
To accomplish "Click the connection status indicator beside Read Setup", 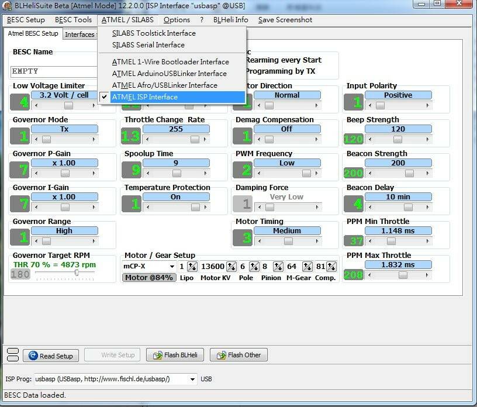I will pos(12,354).
